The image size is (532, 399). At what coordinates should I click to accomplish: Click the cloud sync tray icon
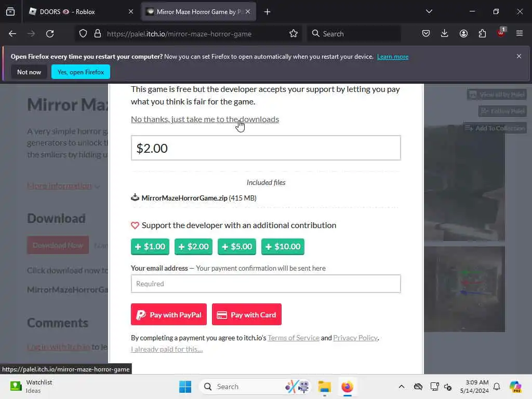coord(418,387)
